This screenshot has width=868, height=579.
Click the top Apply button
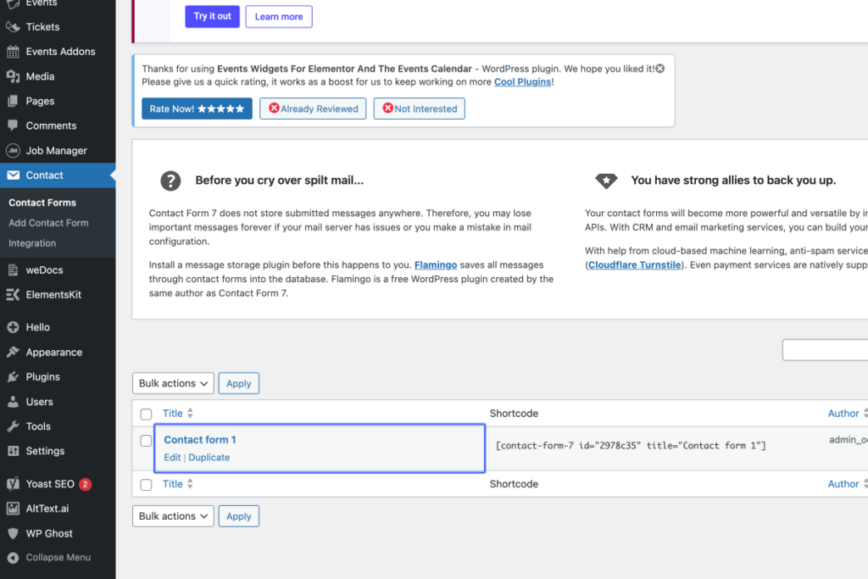238,383
